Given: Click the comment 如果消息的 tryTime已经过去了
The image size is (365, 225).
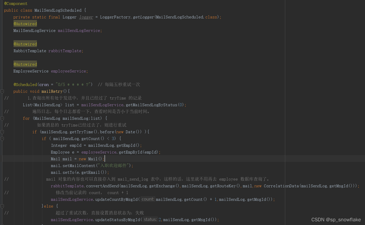Looking at the screenshot, I should coord(82,125).
